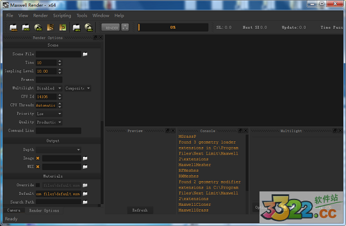Close the Preview panel

(x=173, y=131)
